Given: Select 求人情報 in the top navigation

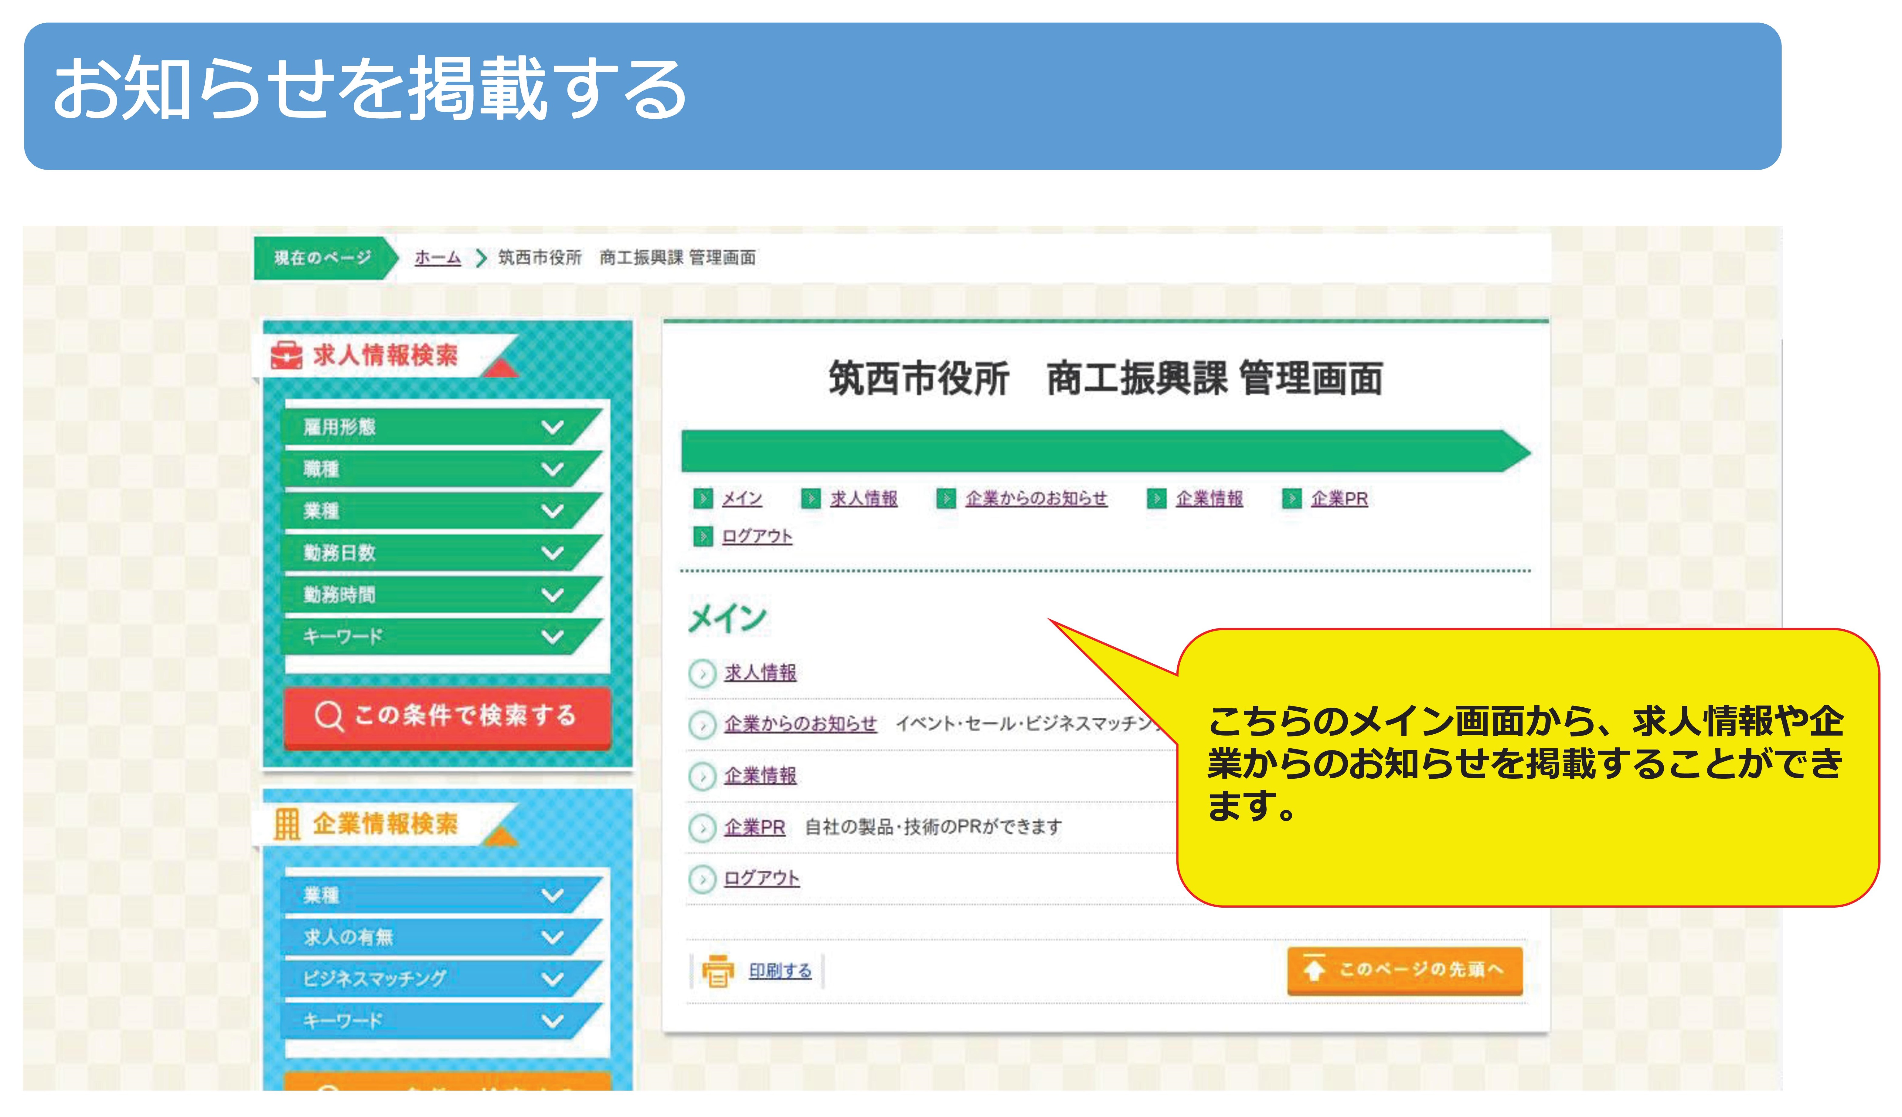Looking at the screenshot, I should coord(864,499).
